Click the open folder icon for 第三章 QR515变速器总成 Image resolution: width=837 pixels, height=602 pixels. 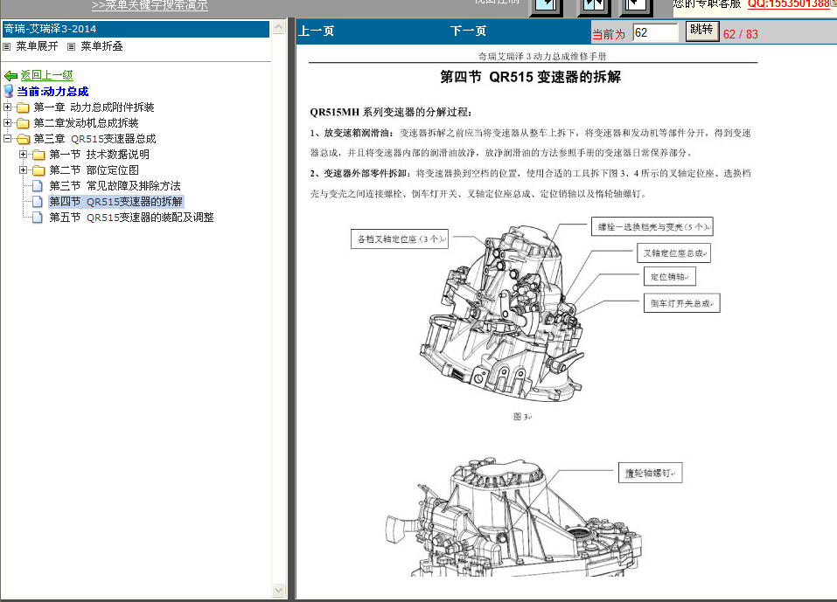23,139
